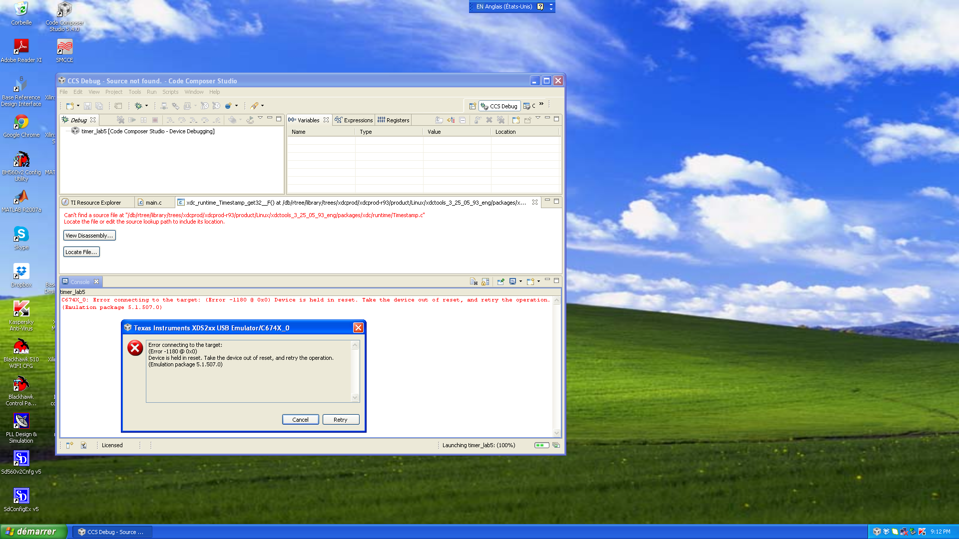The height and width of the screenshot is (539, 959).
Task: Open the File menu
Action: coord(63,92)
